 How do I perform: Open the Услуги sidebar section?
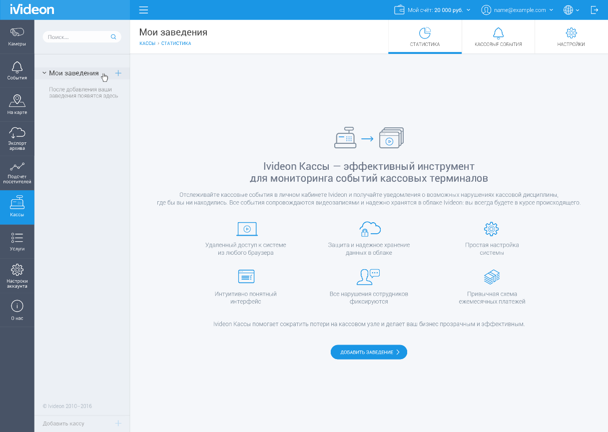point(17,241)
